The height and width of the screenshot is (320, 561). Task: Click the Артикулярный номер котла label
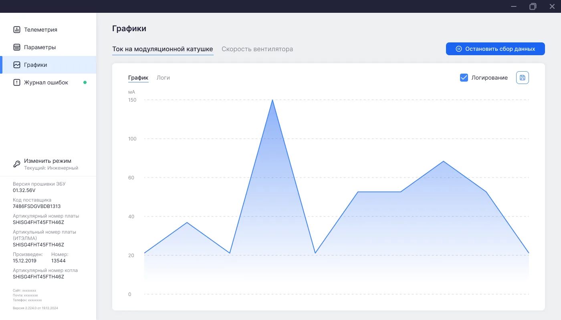pyautogui.click(x=45, y=270)
